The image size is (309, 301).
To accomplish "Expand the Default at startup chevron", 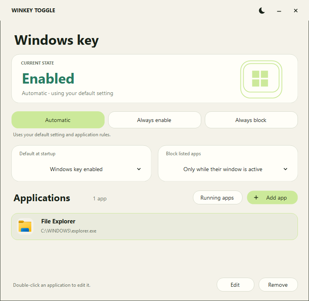I will pyautogui.click(x=139, y=169).
